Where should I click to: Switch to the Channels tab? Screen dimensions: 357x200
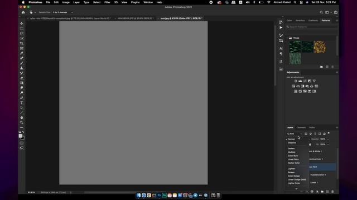point(301,127)
